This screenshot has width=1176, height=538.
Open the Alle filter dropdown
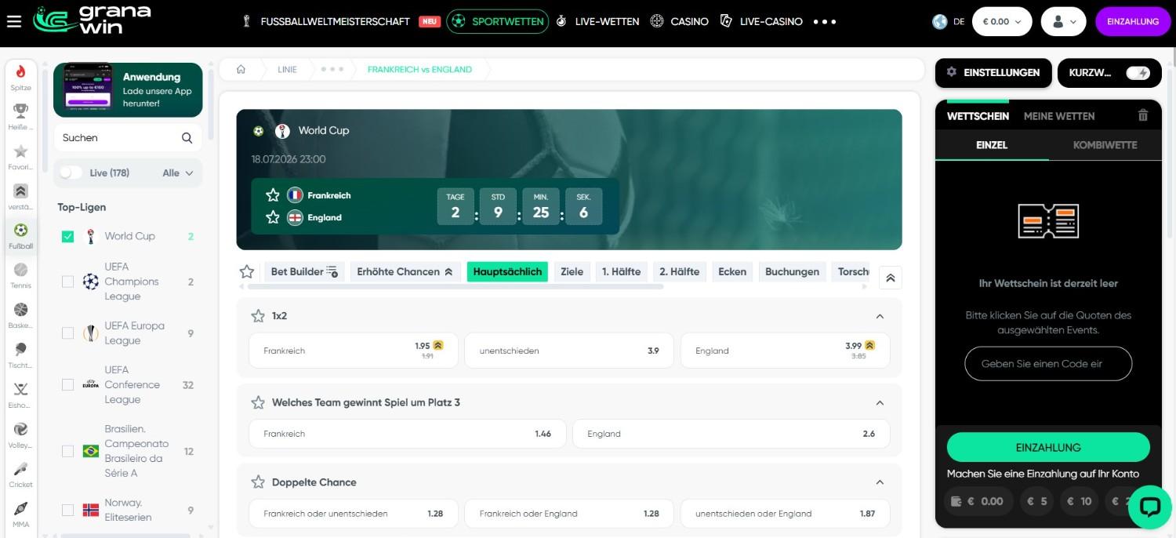click(x=178, y=173)
